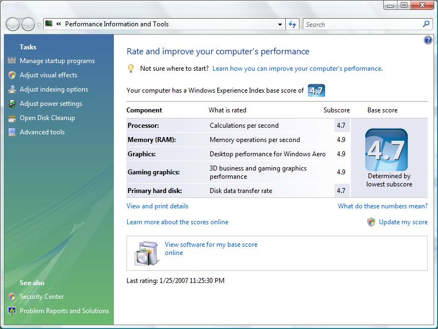438x329 pixels.
Task: Click View software for my base score online
Action: 211,248
